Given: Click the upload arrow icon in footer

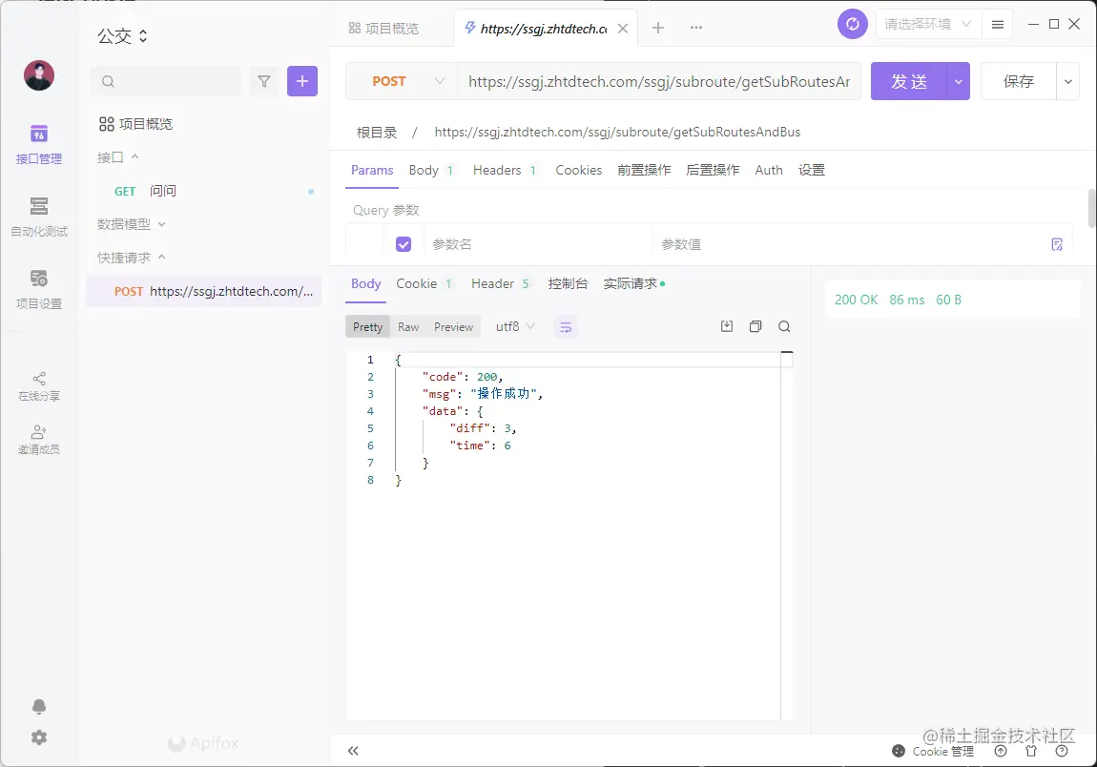Looking at the screenshot, I should [x=1001, y=751].
